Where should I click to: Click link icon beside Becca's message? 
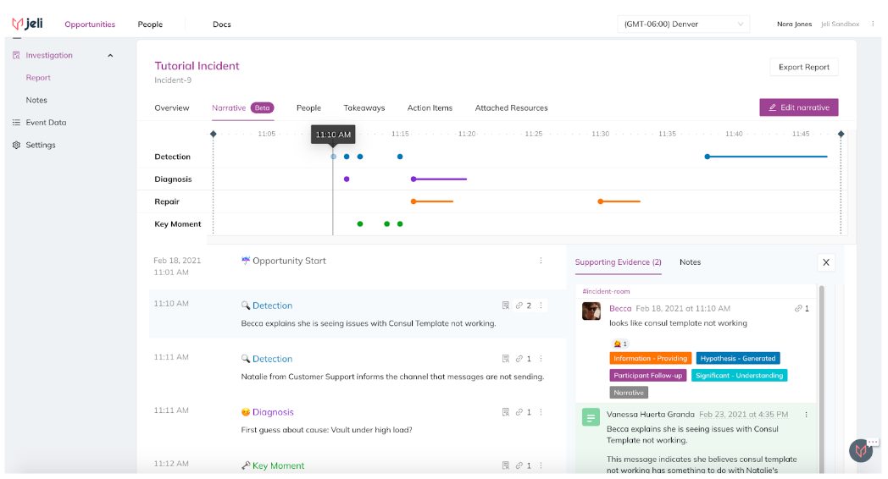pos(798,308)
